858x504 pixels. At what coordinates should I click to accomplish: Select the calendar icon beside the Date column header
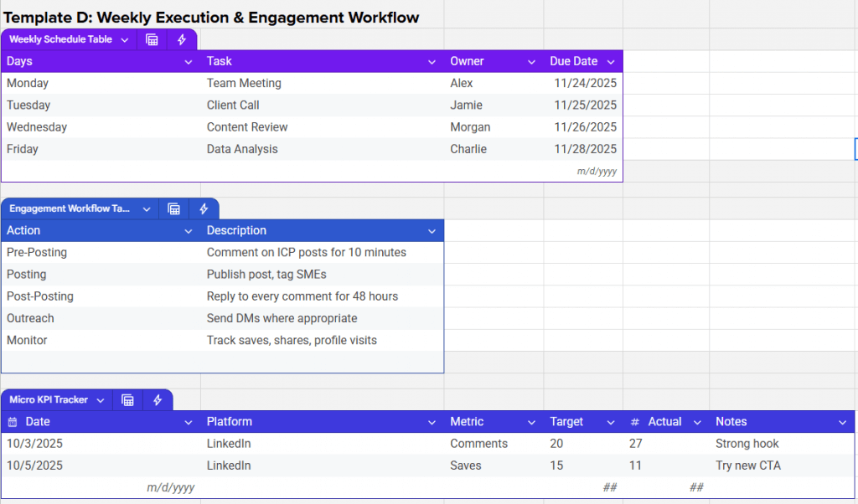point(12,421)
